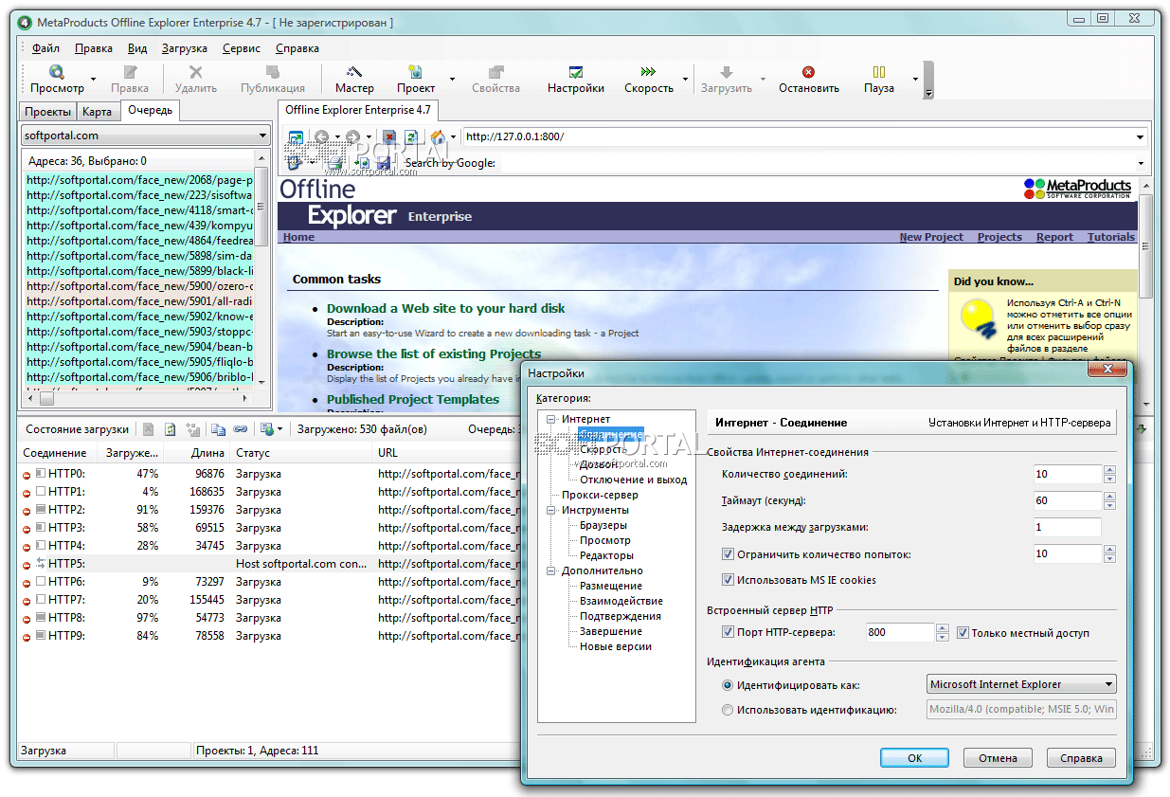The image size is (1170, 797).
Task: Click the red stop icon for HTTP9
Action: (x=27, y=636)
